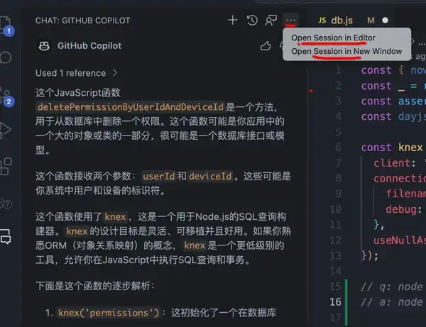Open Extensions view in activity bar
This screenshot has width=426, height=327.
(x=6, y=166)
